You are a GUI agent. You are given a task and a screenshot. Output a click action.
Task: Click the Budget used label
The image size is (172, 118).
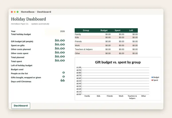click(17, 69)
